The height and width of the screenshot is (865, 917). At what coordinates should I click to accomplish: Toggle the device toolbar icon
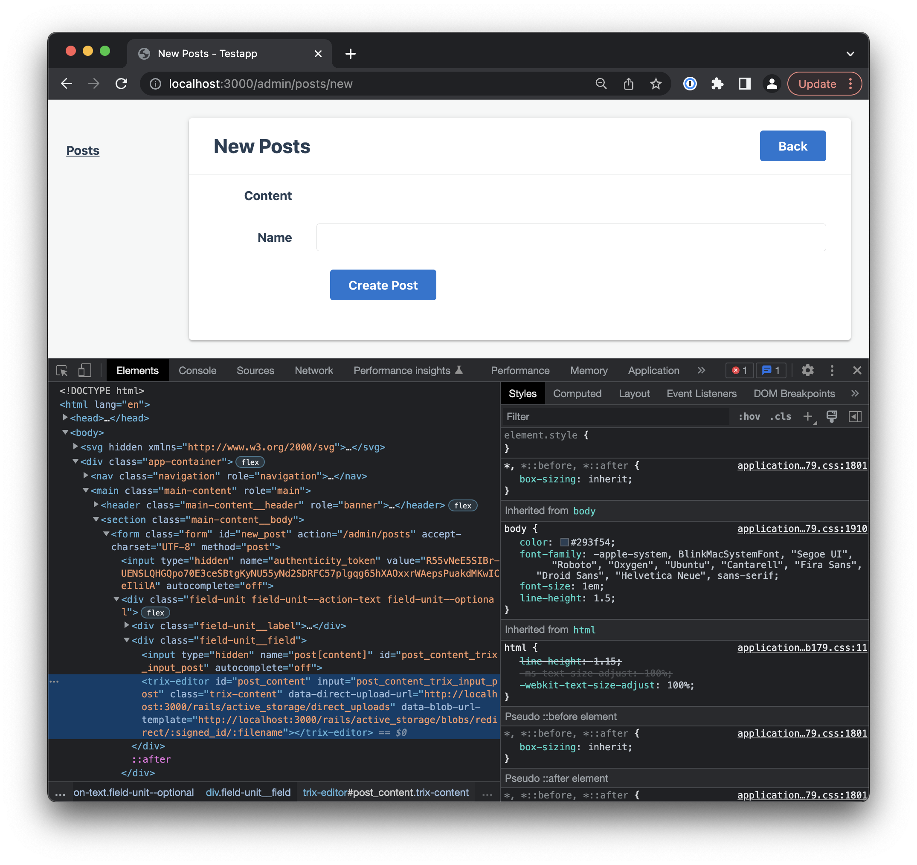click(84, 371)
